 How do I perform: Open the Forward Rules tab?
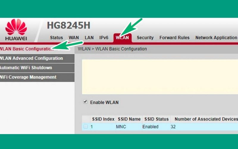tap(174, 38)
